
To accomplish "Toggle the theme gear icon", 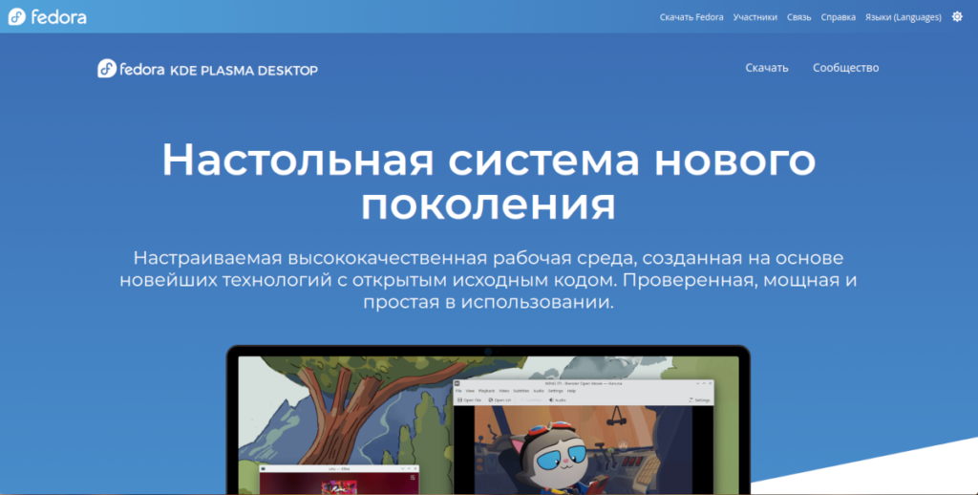I will [957, 17].
